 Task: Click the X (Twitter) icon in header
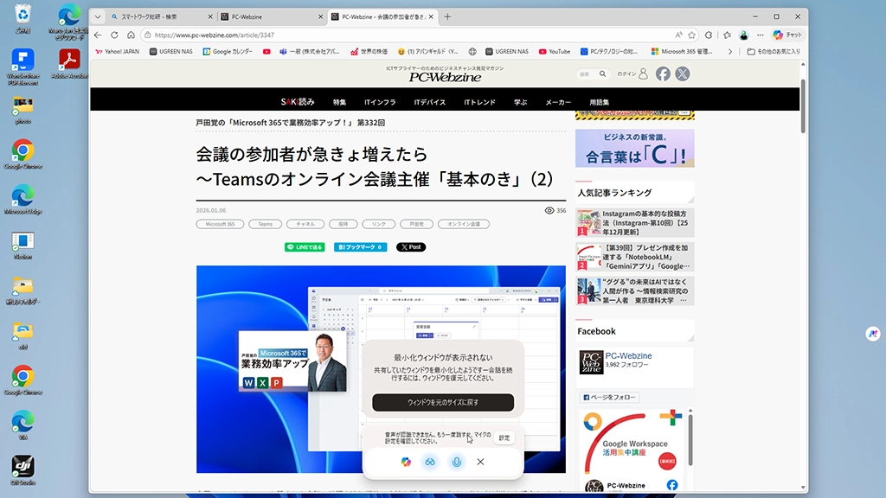683,74
